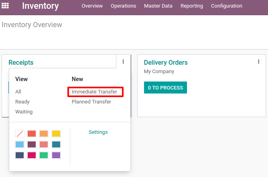
Task: Select the light blue color swatch
Action: [20, 144]
